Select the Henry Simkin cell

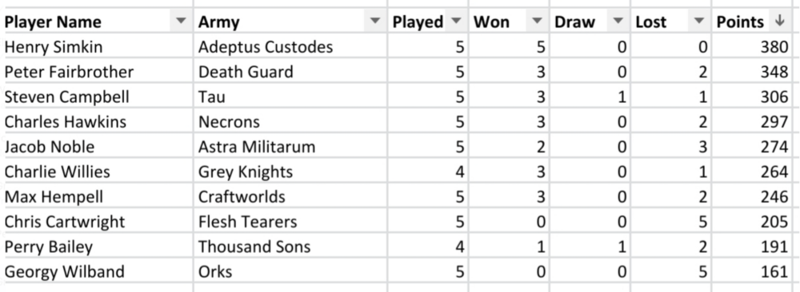click(98, 47)
